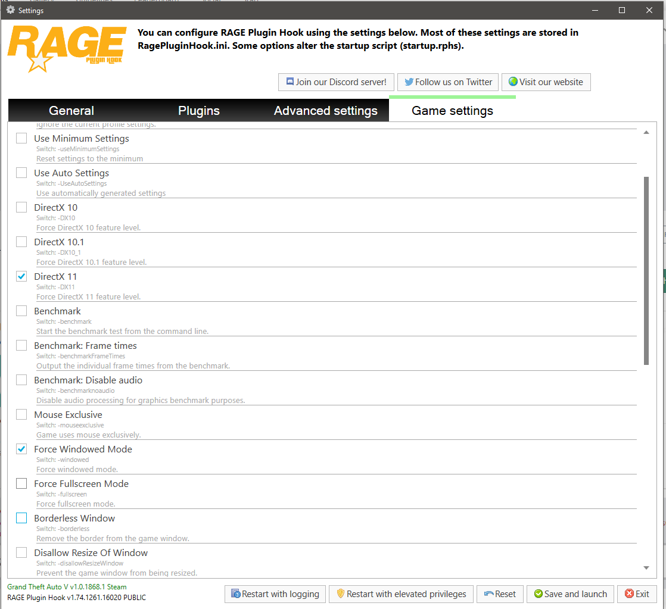Open the Advanced settings tab
Screen dimensions: 666x609
pos(325,110)
